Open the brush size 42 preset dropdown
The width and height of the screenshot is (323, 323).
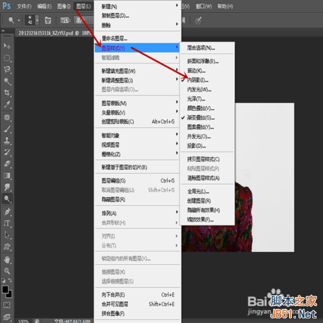coord(37,21)
